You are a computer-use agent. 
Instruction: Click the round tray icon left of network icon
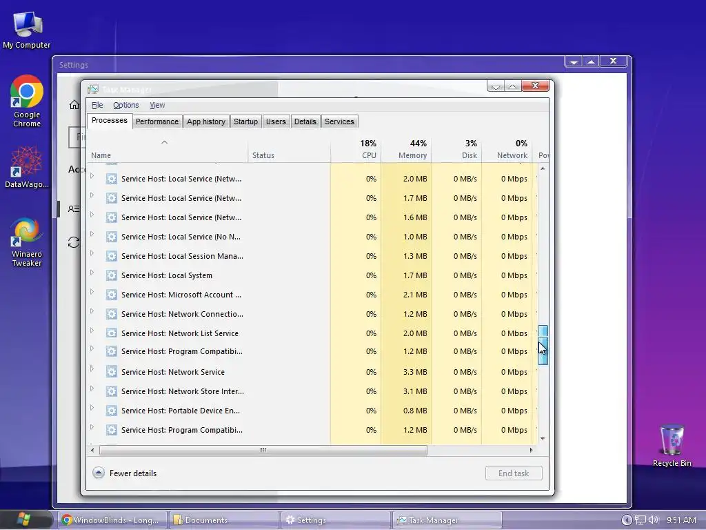[626, 520]
